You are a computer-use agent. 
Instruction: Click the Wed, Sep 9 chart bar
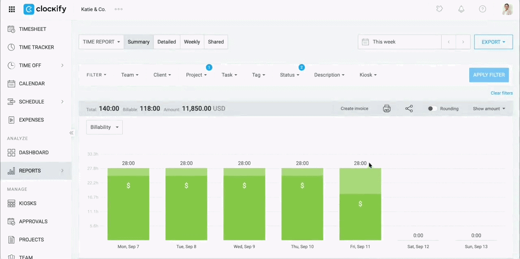(244, 204)
